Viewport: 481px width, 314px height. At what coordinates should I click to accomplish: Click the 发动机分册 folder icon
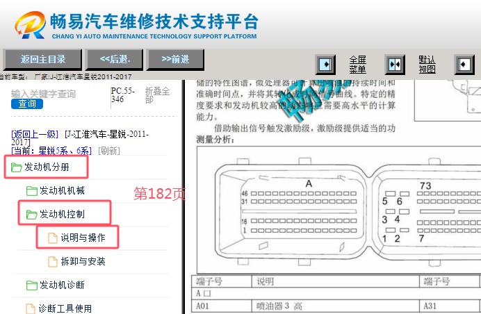(16, 167)
